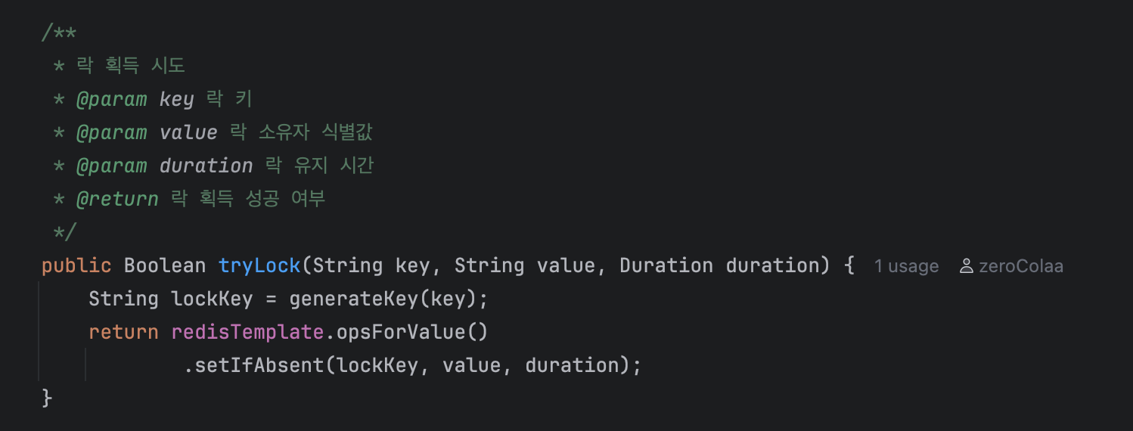This screenshot has height=431, width=1133.
Task: Click the Korean description '락 획득 시도'
Action: [x=130, y=66]
